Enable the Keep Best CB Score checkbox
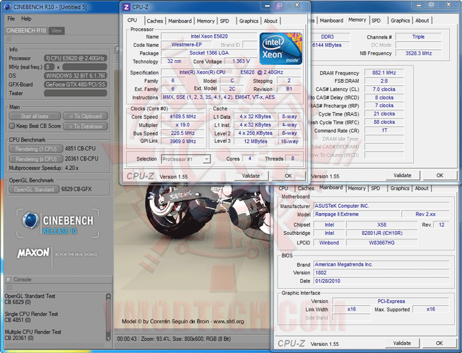This screenshot has height=353, width=462. point(11,126)
